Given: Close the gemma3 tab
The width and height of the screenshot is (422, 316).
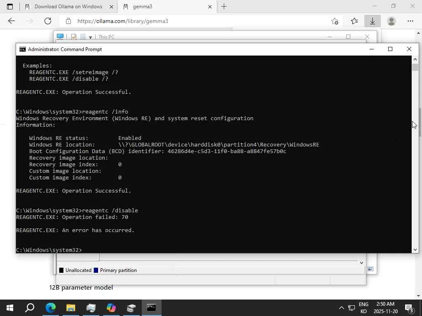Looking at the screenshot, I should point(210,7).
